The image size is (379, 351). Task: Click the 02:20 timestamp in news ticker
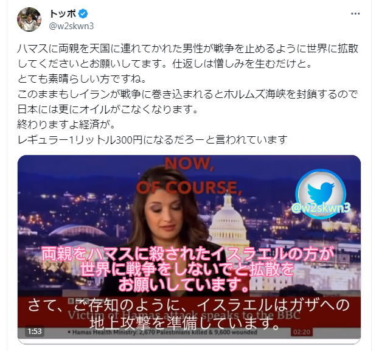point(301,332)
